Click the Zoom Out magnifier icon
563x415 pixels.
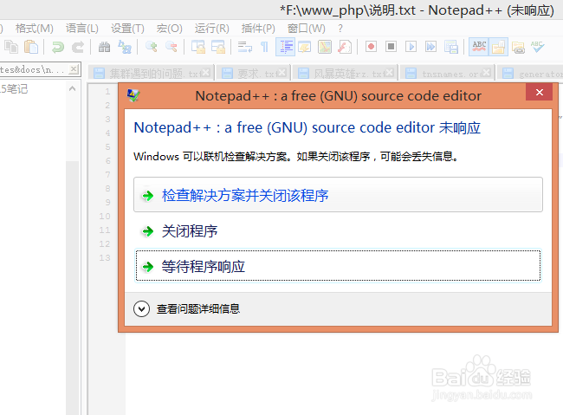click(x=171, y=47)
